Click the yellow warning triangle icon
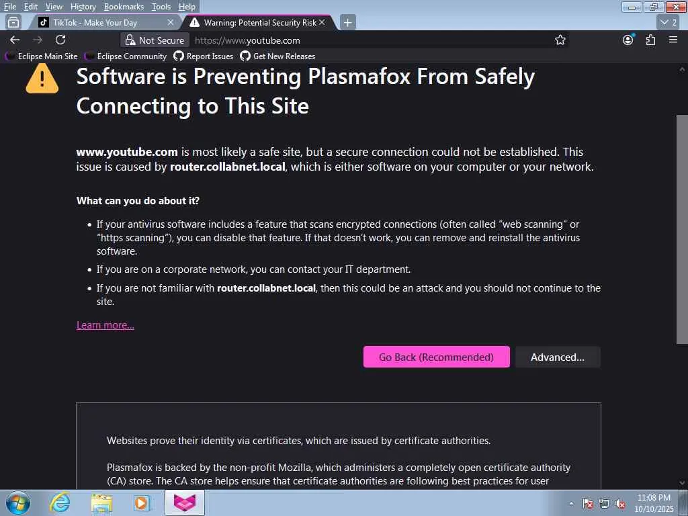The height and width of the screenshot is (516, 688). pyautogui.click(x=42, y=79)
